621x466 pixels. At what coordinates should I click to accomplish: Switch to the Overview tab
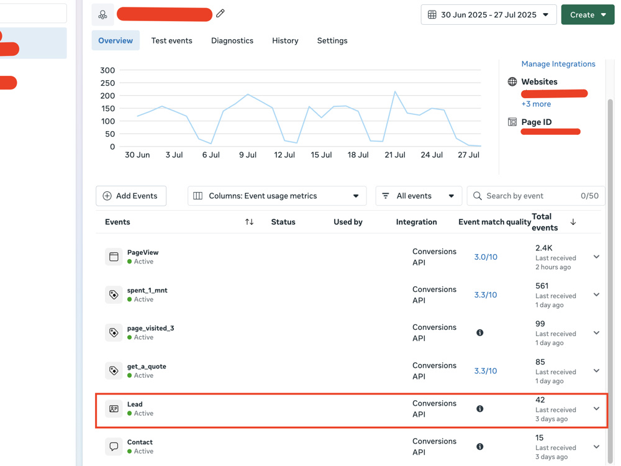116,40
